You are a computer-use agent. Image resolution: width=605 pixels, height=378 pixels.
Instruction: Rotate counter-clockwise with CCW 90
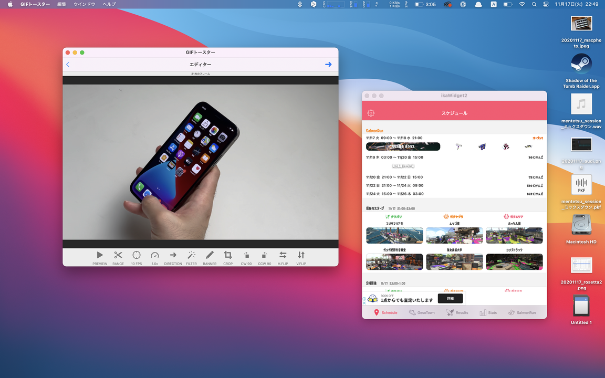265,258
